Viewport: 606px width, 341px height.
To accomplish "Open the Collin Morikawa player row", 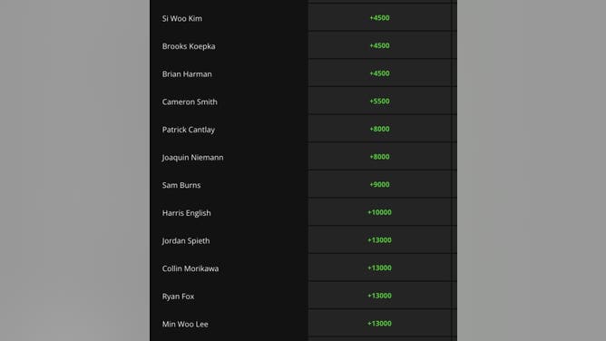I will click(x=303, y=268).
